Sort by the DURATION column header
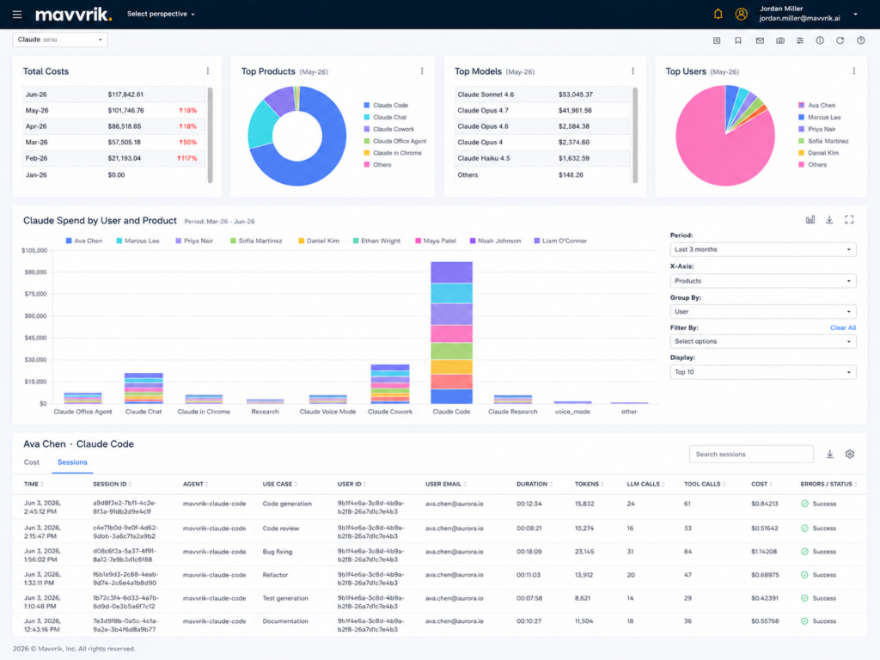Viewport: 880px width, 660px height. [534, 484]
